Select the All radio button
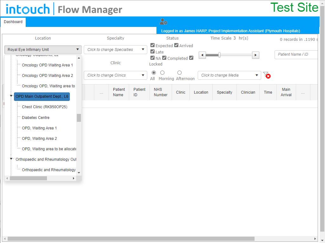 [154, 72]
